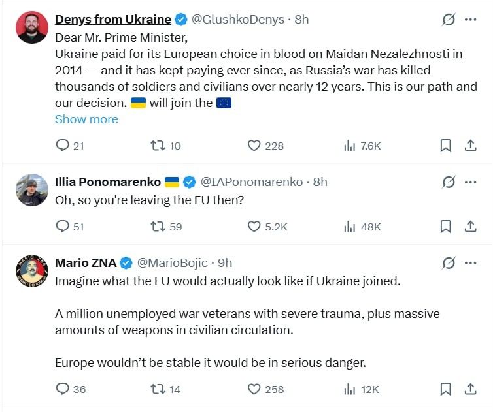
Task: Toggle bookmark on Denys from Ukraine's tweet
Action: [445, 146]
